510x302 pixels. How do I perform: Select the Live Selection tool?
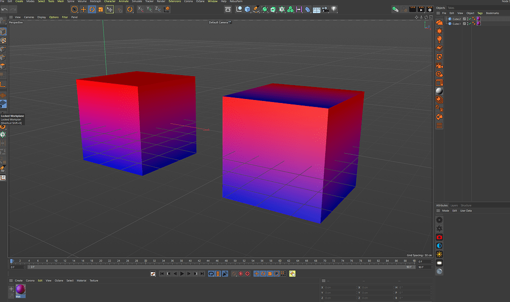(x=75, y=9)
